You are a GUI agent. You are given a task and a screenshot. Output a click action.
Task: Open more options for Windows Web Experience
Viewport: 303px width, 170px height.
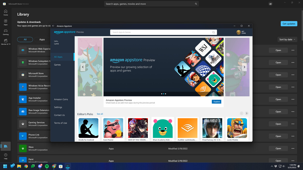tap(293, 50)
